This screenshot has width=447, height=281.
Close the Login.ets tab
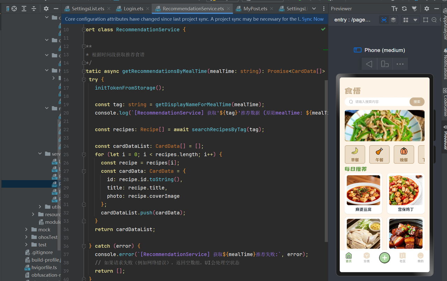click(147, 9)
